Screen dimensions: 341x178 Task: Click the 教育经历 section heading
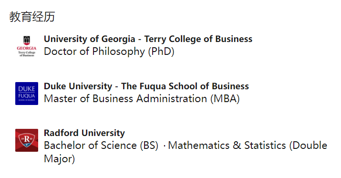point(32,17)
